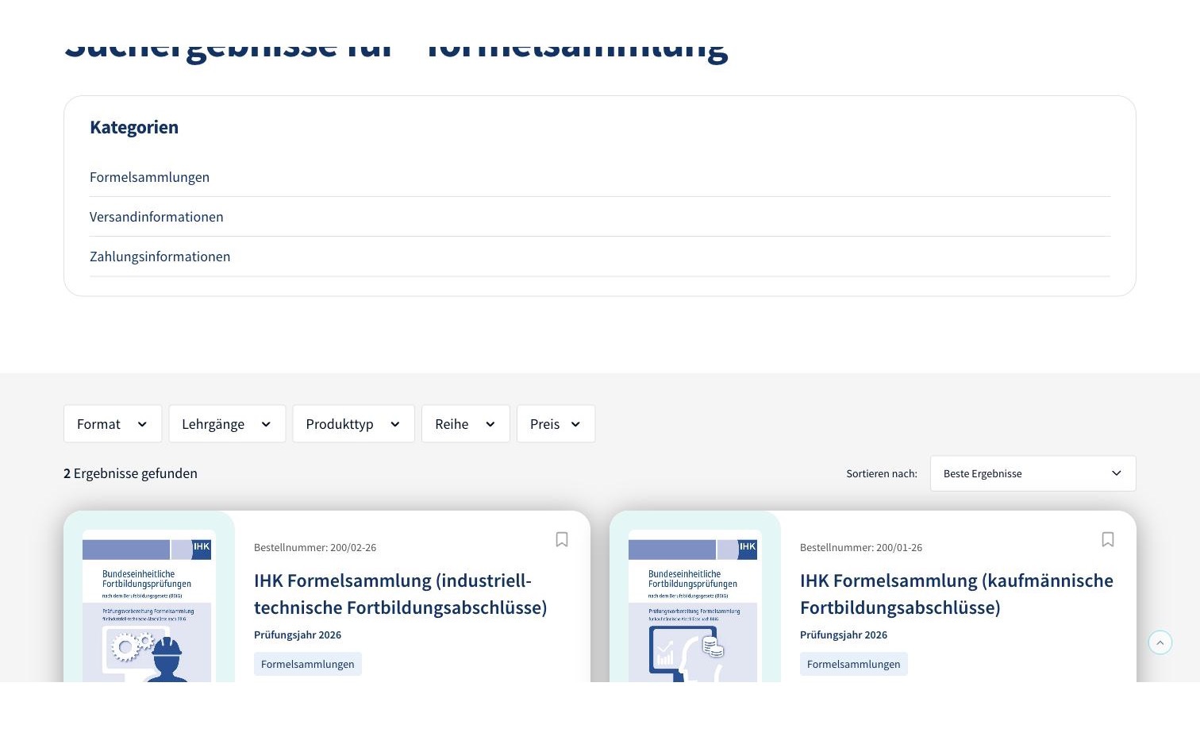Click Prüfungsjahr 2026 on kaufmännische card

click(844, 634)
